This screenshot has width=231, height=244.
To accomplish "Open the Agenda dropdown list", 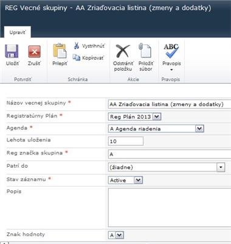I will click(x=156, y=129).
